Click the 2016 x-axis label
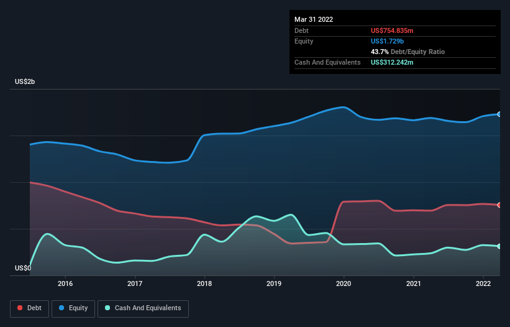Screen dimensions: 510x327 pyautogui.click(x=65, y=283)
